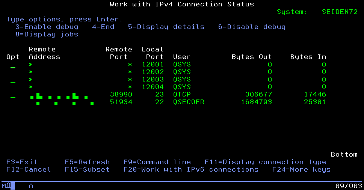Select Opt field for local port 12002
Viewport: 364px width, 190px height.
coord(13,72)
